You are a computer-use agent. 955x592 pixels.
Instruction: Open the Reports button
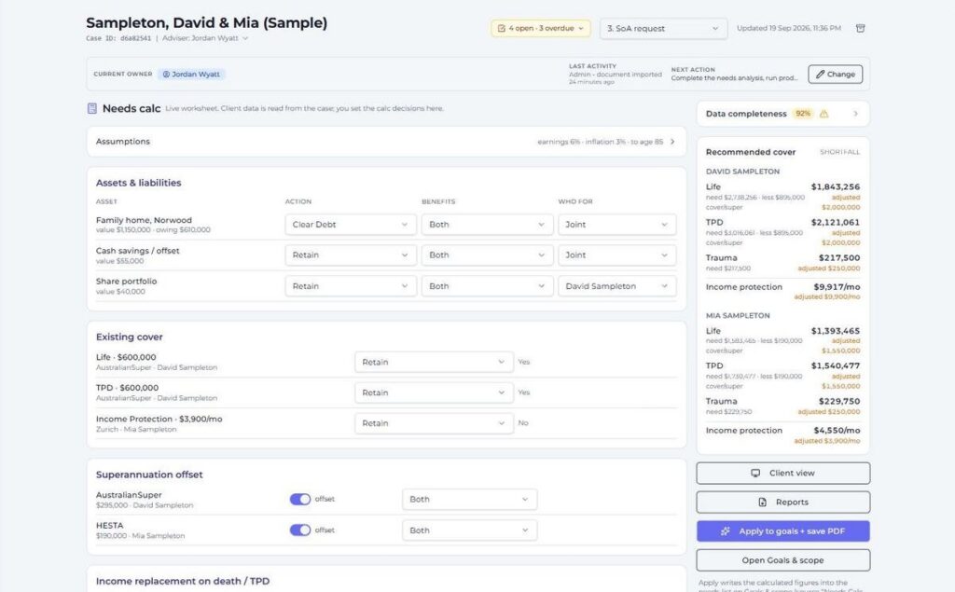click(x=783, y=503)
